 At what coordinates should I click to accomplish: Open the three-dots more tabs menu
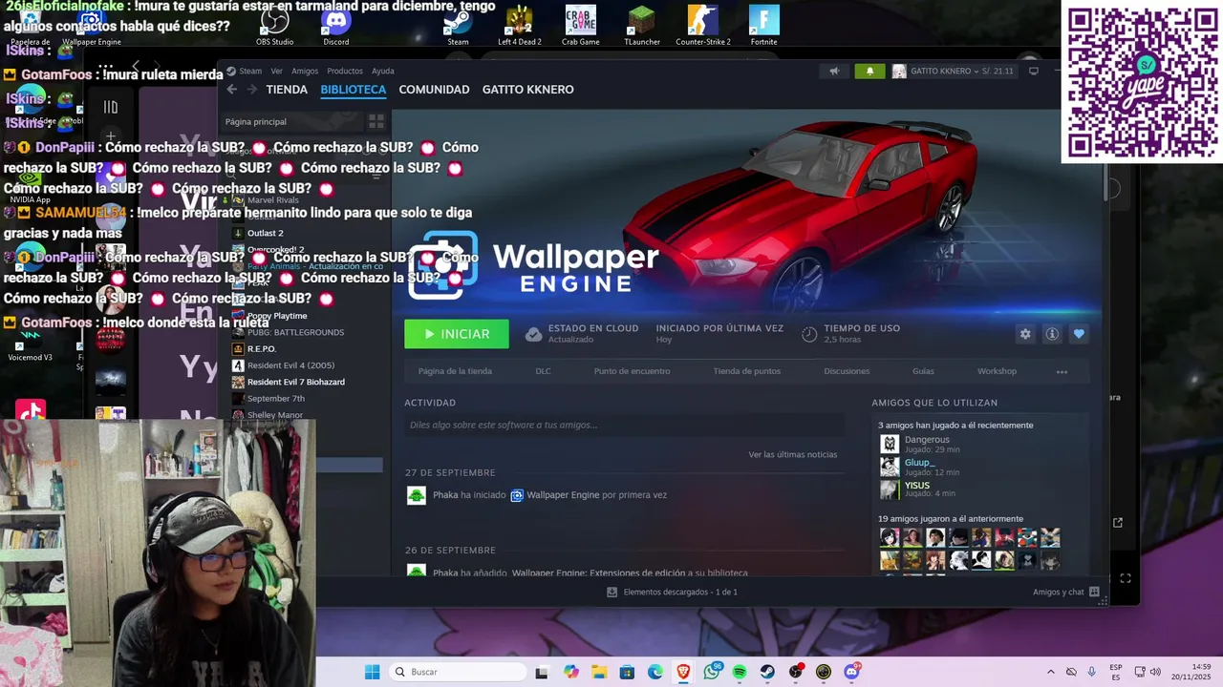click(x=1062, y=371)
